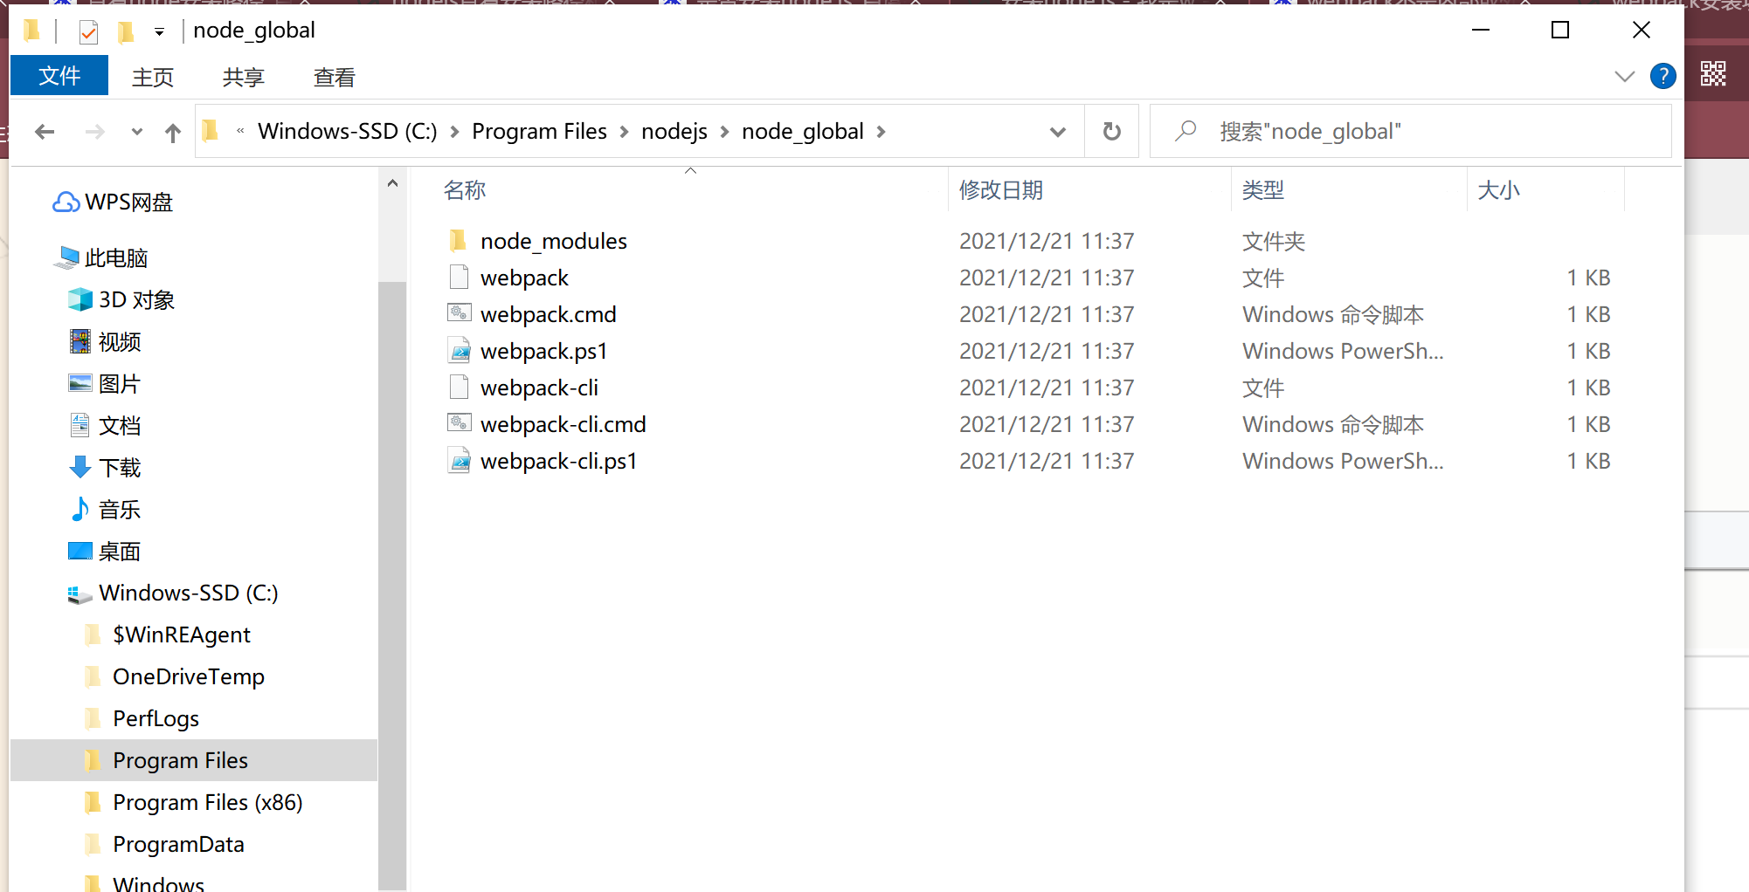The width and height of the screenshot is (1749, 892).
Task: Click the Forward navigation arrow
Action: tap(94, 132)
